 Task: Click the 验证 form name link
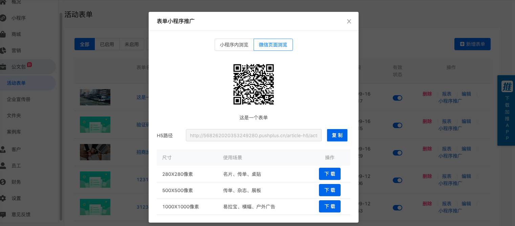(x=142, y=125)
